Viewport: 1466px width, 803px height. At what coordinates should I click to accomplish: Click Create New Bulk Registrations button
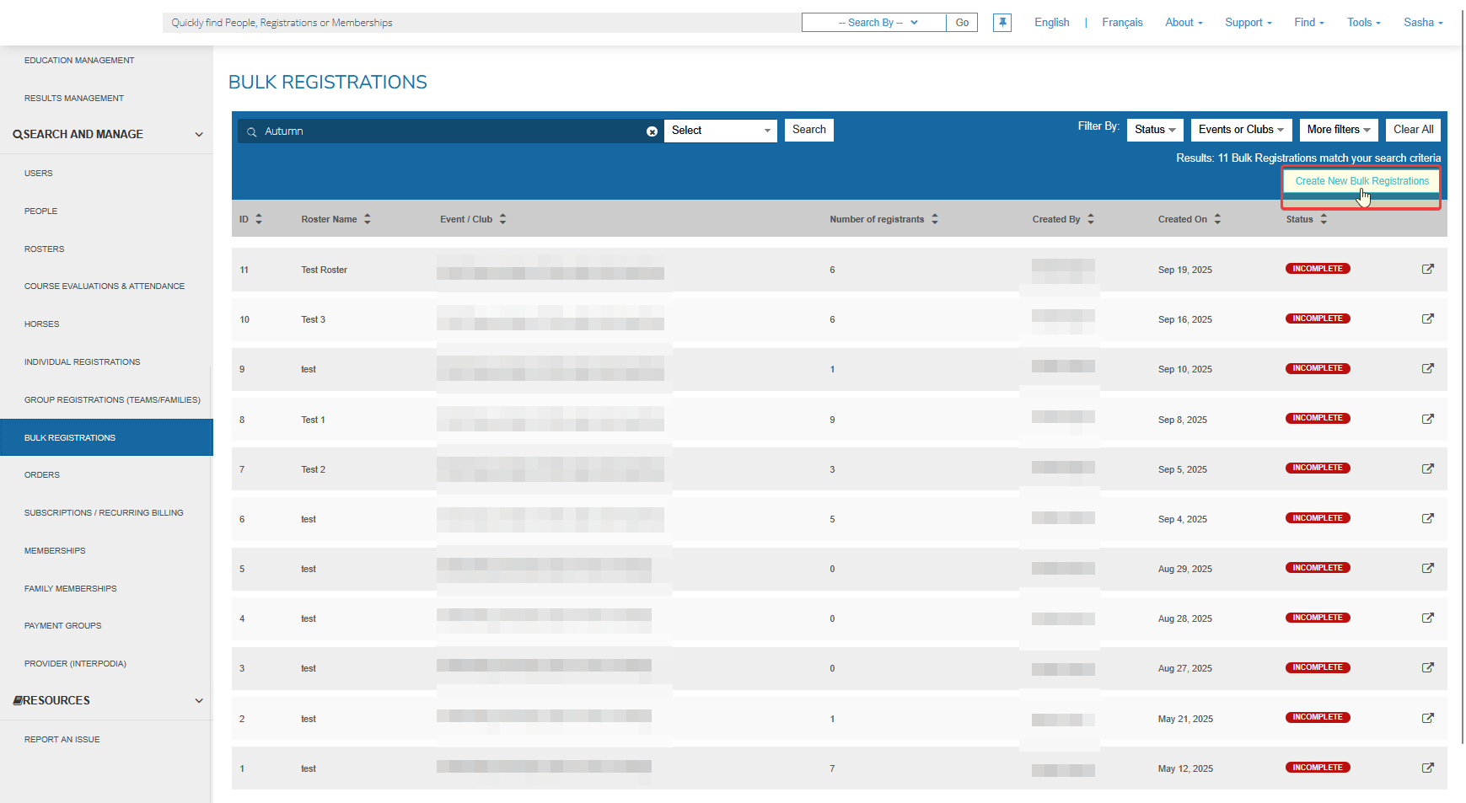coord(1361,181)
